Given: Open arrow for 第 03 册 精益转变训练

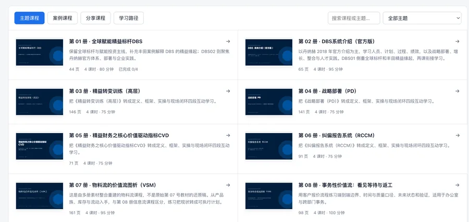Looking at the screenshot, I should 228,91.
